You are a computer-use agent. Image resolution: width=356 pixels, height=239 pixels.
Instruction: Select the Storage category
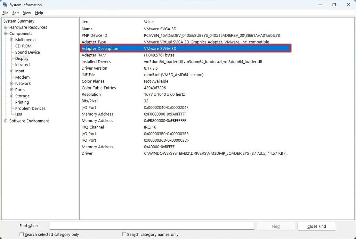pyautogui.click(x=22, y=96)
